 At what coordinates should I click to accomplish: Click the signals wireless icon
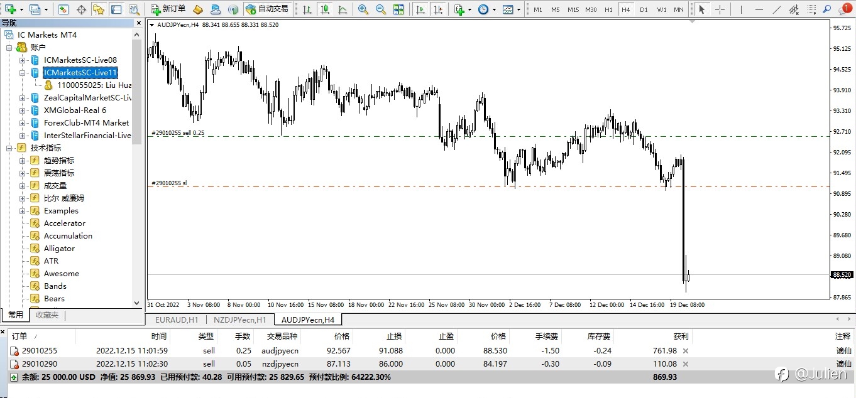point(233,9)
